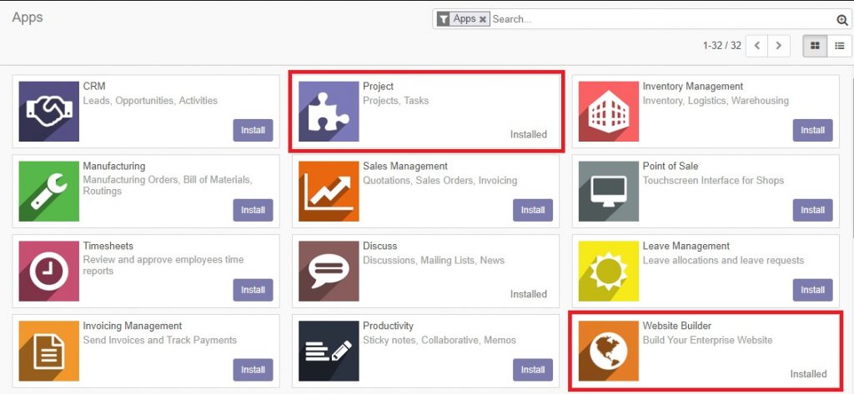Screen dimensions: 854x394
Task: Click 'Quotations, Sales Orders, Invoicing' description
Action: point(440,181)
